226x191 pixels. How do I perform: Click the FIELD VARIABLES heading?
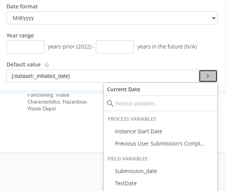coord(128,159)
